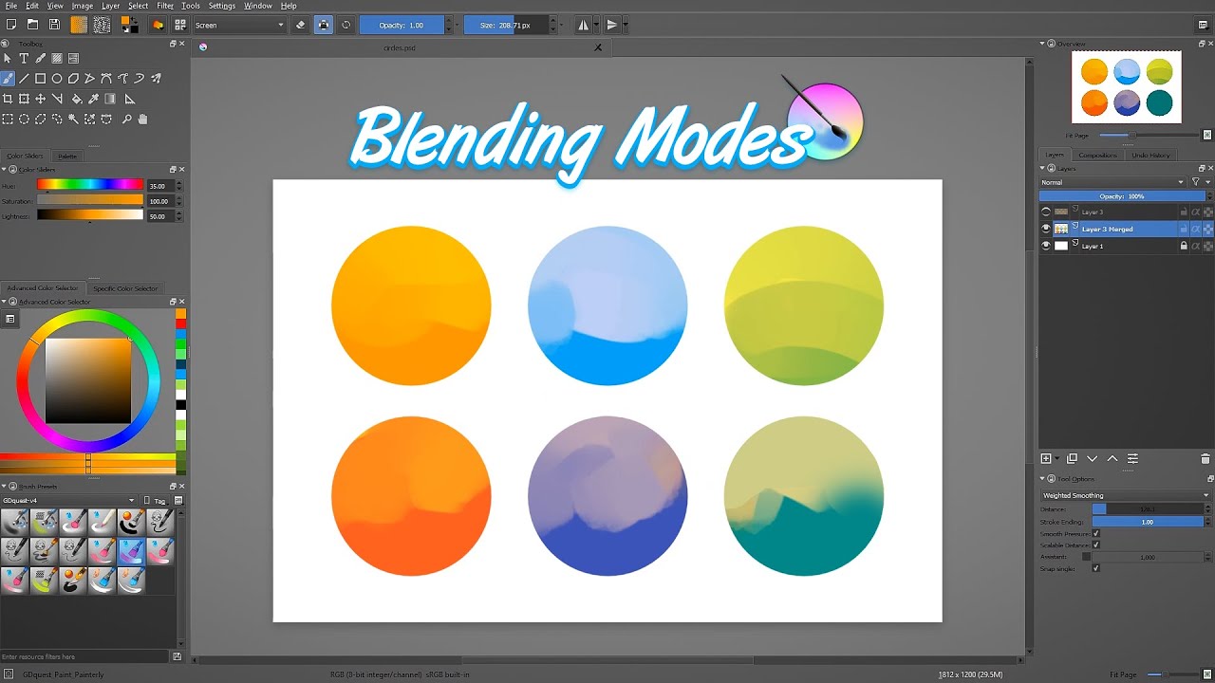Select the Rectangular Selection tool
The image size is (1215, 683).
coord(8,119)
